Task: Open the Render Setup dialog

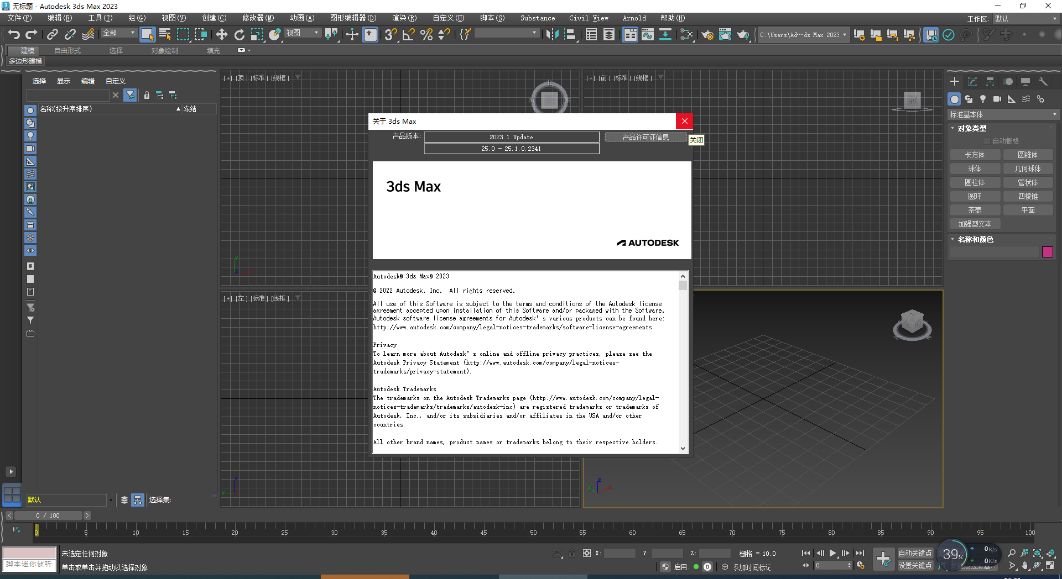Action: pos(707,34)
